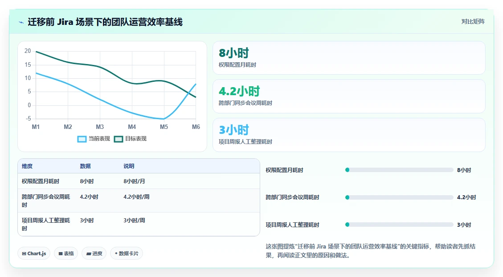The image size is (503, 277).
Task: Click the lightning icon beside the title
Action: click(x=21, y=22)
